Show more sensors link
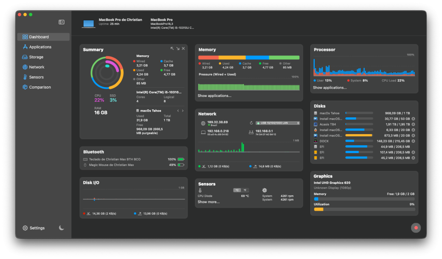The height and width of the screenshot is (259, 442). 209,202
